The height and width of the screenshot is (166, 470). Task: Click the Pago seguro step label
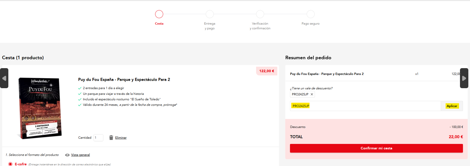(311, 24)
